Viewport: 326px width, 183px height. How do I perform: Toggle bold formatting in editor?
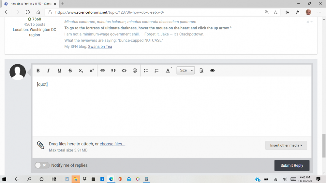[38, 71]
